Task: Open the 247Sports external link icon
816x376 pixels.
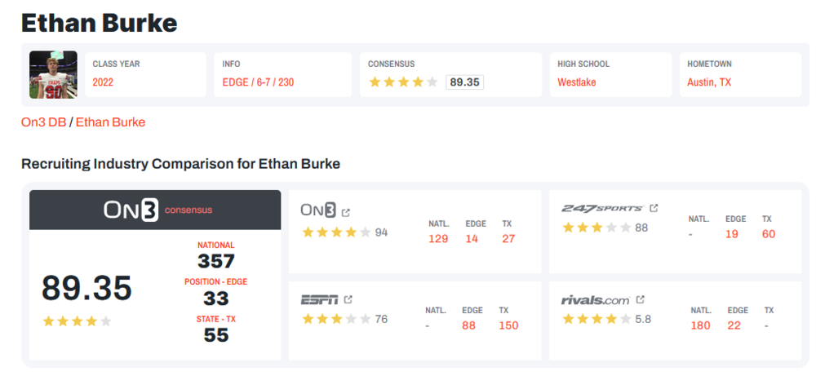Action: coord(654,208)
